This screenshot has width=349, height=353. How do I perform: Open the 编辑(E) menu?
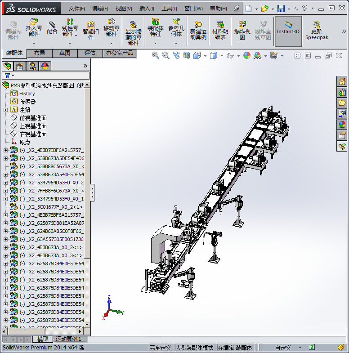[100, 9]
